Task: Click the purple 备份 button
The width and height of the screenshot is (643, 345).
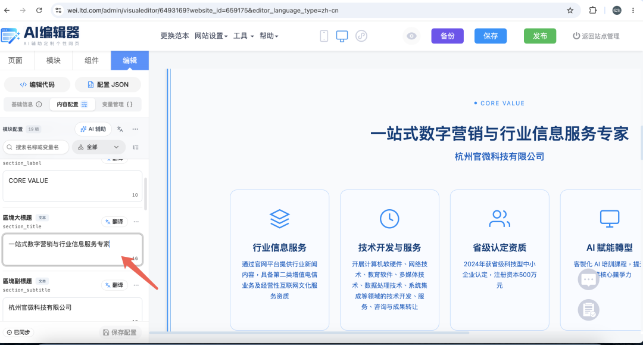Action: coord(447,36)
